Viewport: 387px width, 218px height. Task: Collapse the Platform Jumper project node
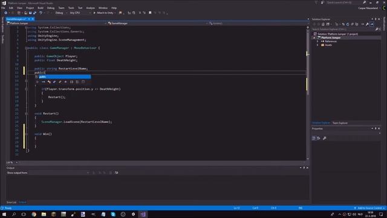(314, 38)
